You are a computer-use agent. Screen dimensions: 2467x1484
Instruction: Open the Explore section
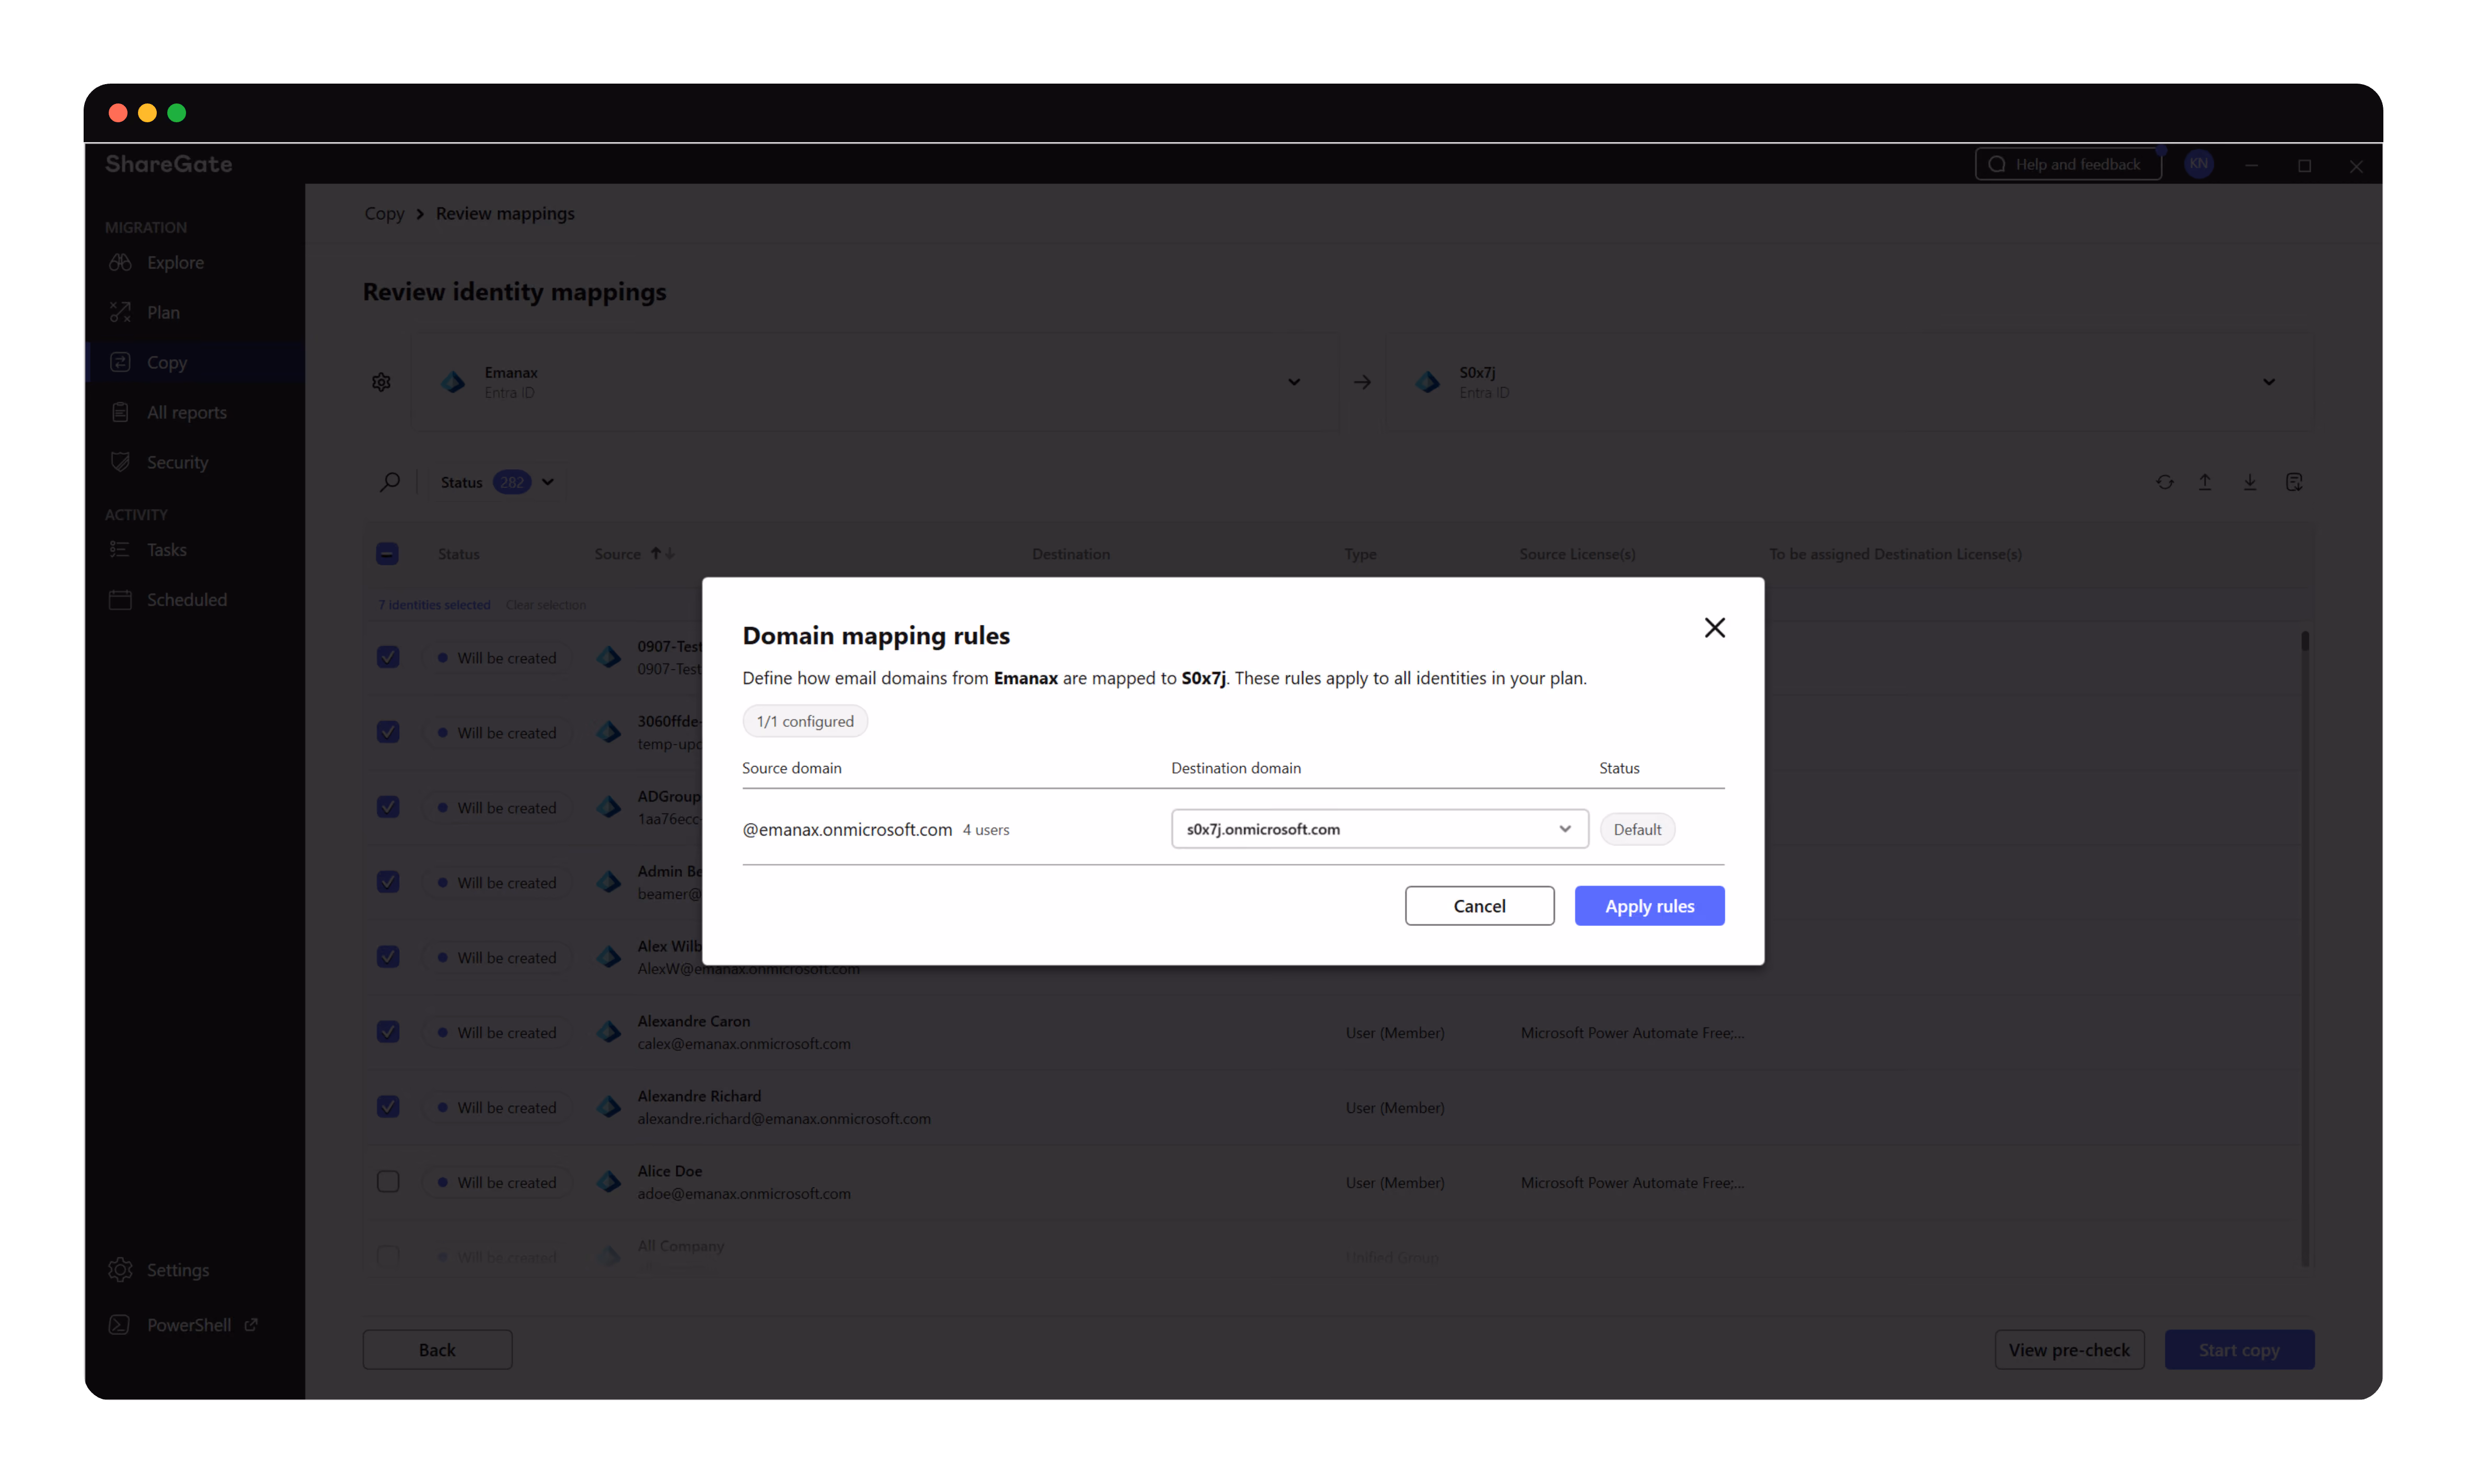pos(175,262)
